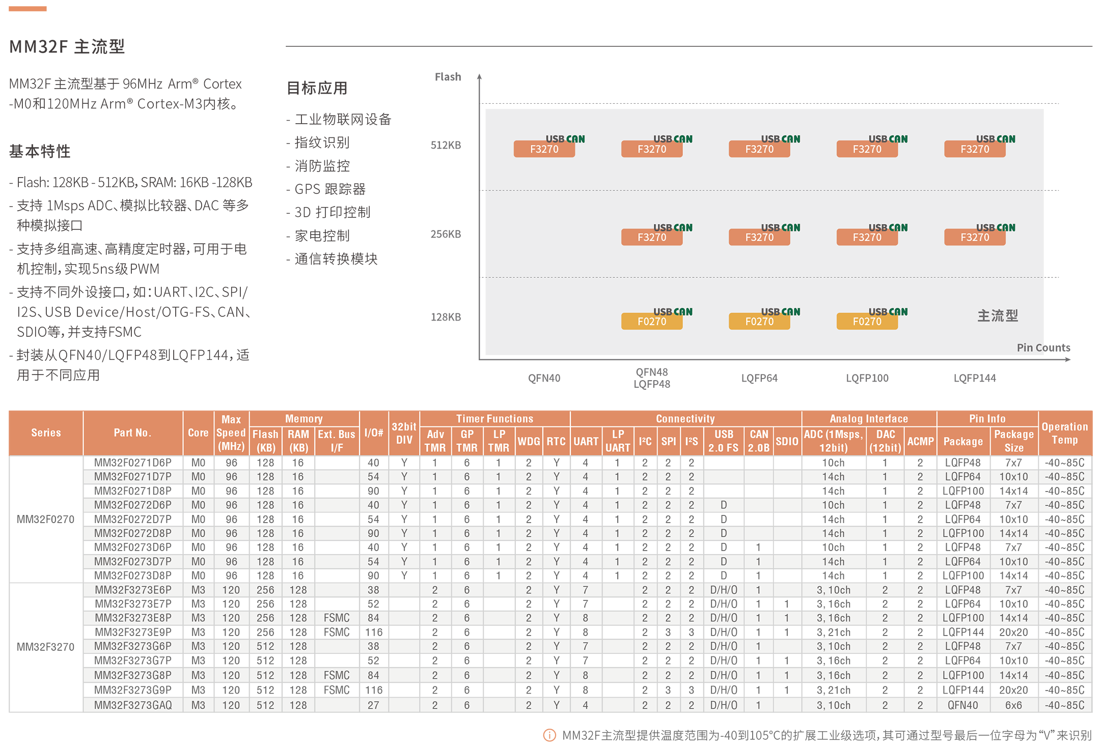This screenshot has height=748, width=1100.
Task: Select part number 'MM32F0271D8P'
Action: [132, 491]
